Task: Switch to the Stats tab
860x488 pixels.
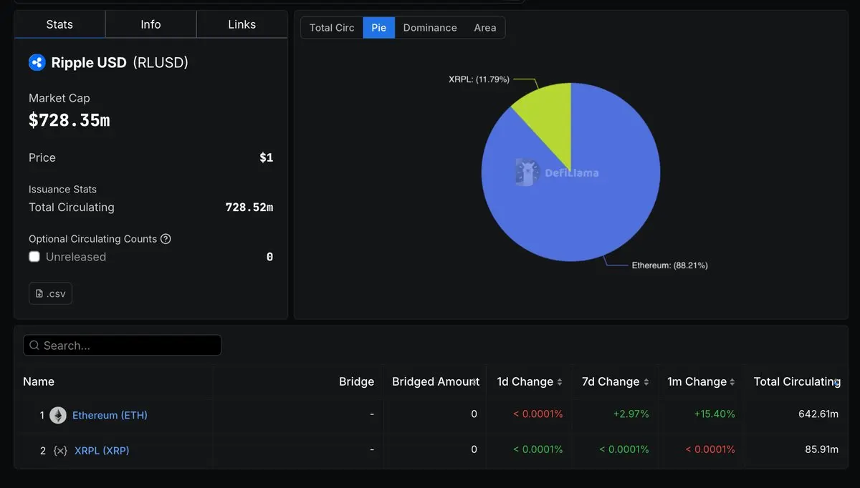Action: point(59,24)
